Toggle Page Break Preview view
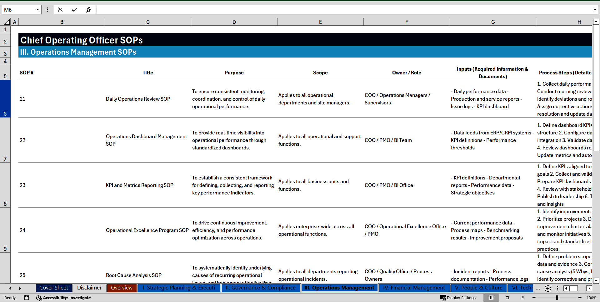The height and width of the screenshot is (302, 600). 522,298
